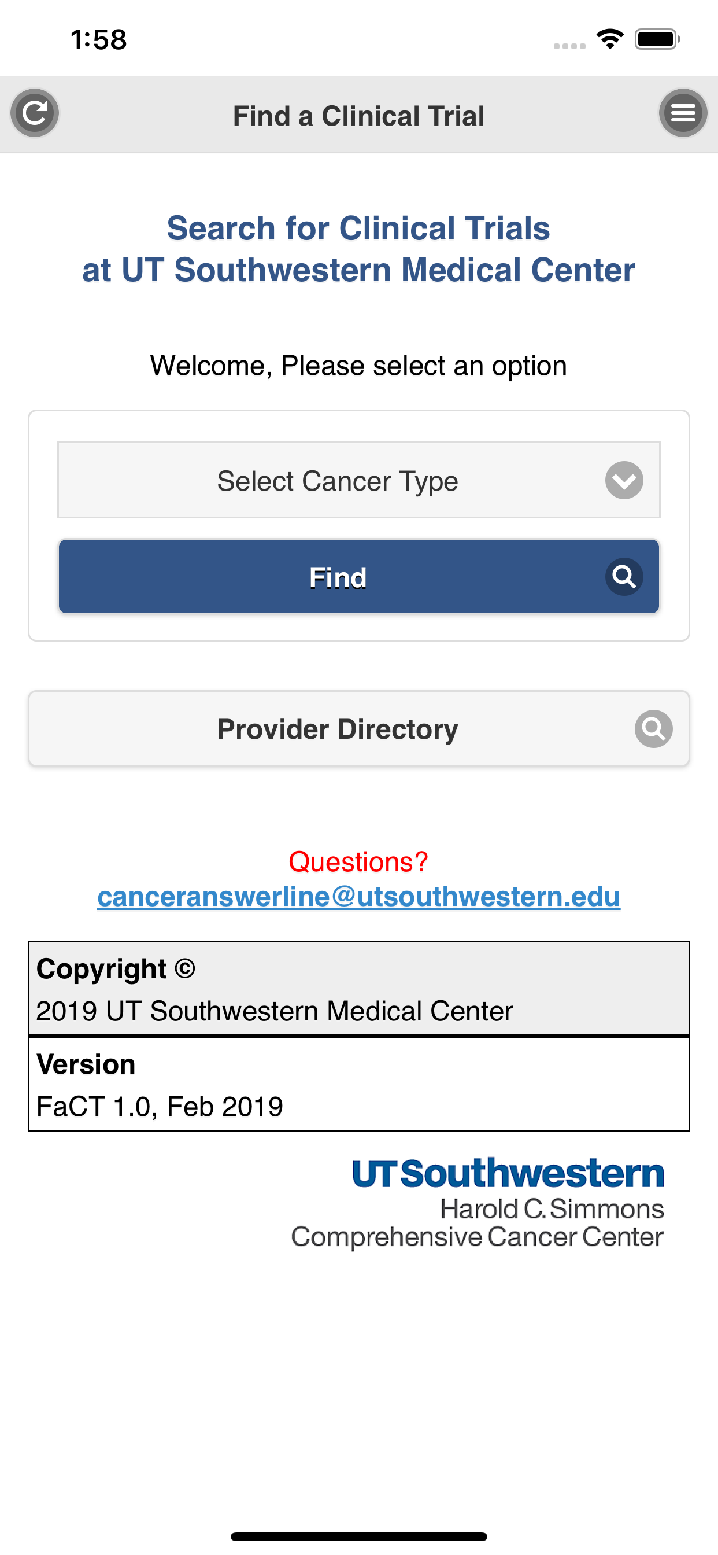The image size is (718, 1555).
Task: Open the hamburger menu icon
Action: (x=683, y=113)
